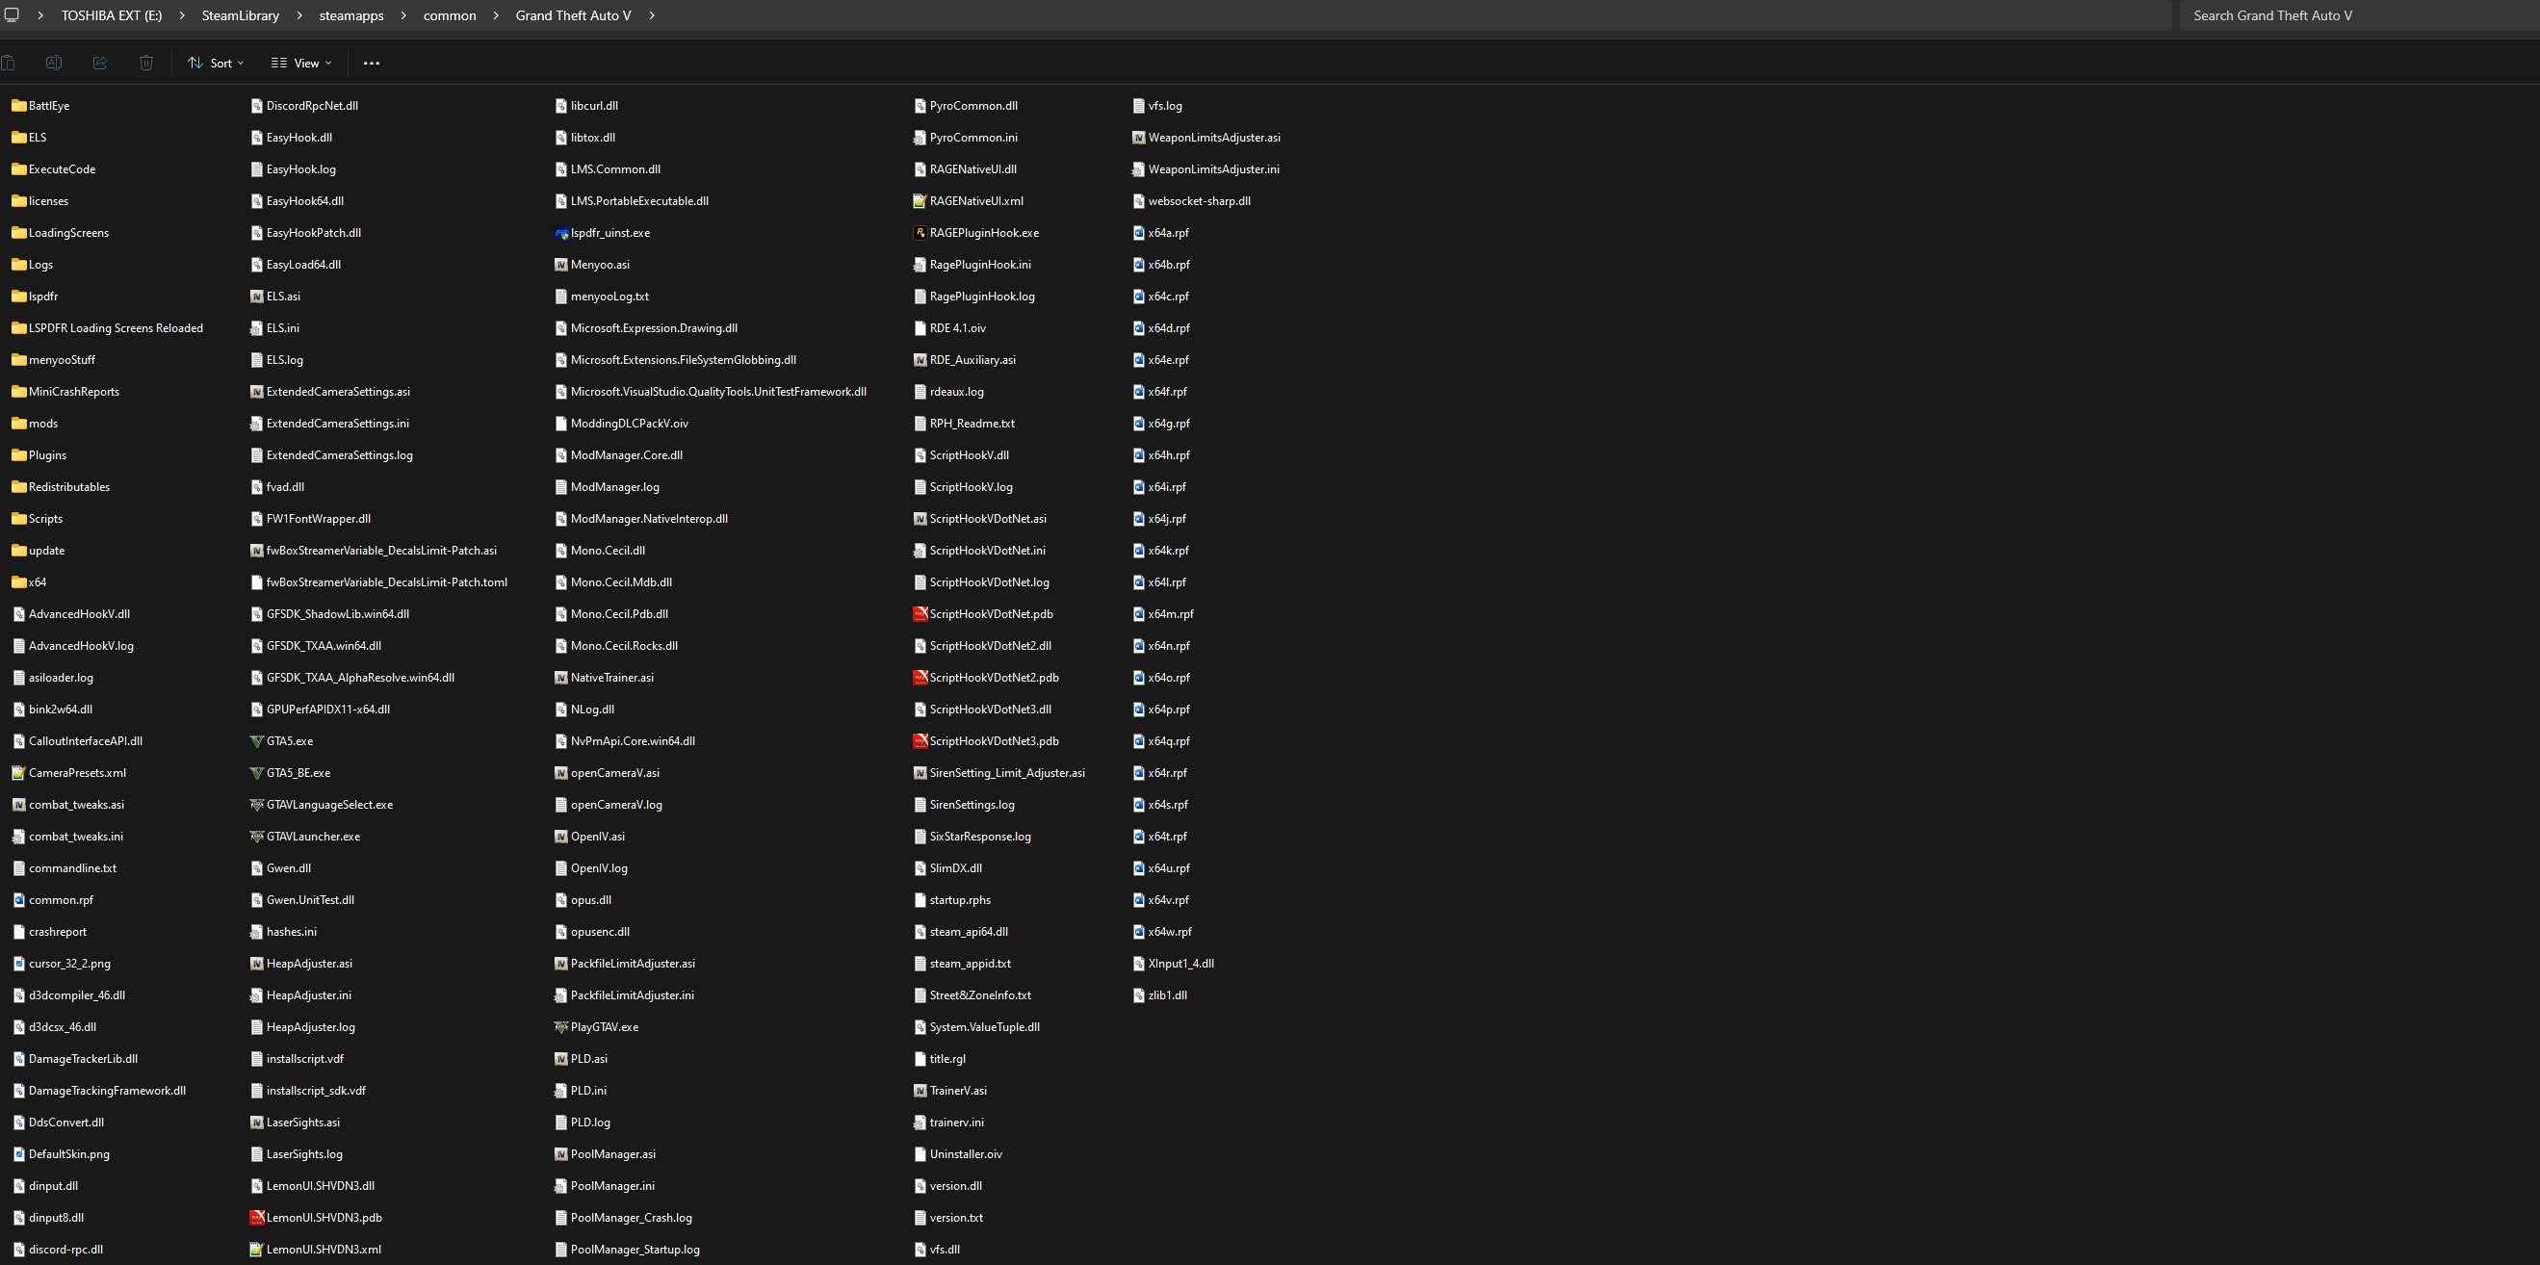Click the This PC monitor icon
Screen dimensions: 2540x1265
[12, 14]
